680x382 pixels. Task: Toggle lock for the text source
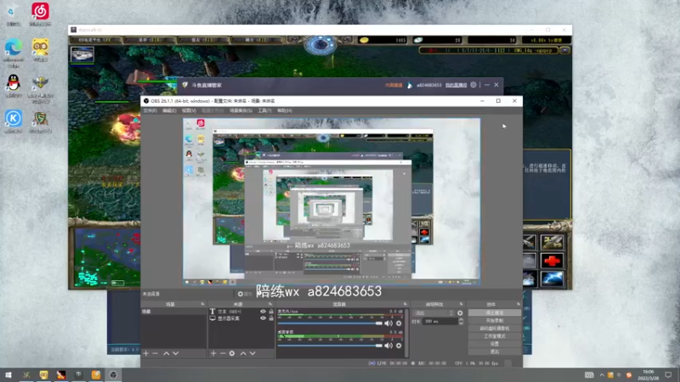(x=271, y=312)
